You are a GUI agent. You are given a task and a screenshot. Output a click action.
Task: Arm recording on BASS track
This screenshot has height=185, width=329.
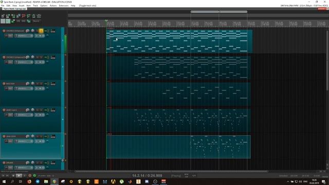point(4,84)
